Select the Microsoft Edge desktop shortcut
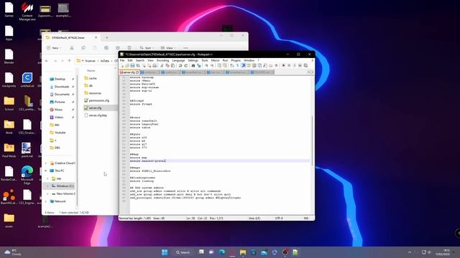Screen dimensions: 460x258 pyautogui.click(x=27, y=175)
